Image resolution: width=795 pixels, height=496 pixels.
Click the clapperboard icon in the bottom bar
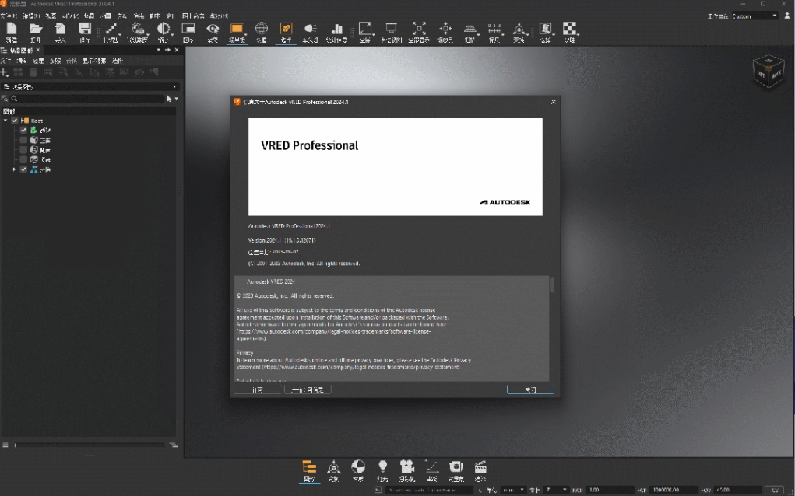pos(480,466)
